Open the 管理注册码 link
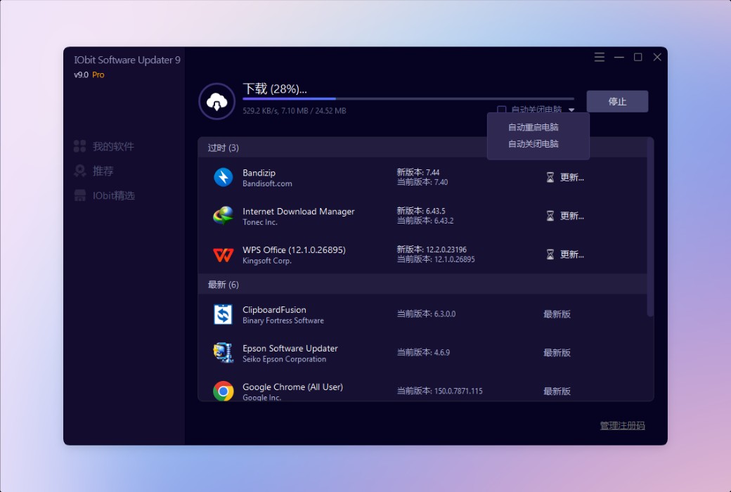Image resolution: width=731 pixels, height=492 pixels. tap(622, 425)
